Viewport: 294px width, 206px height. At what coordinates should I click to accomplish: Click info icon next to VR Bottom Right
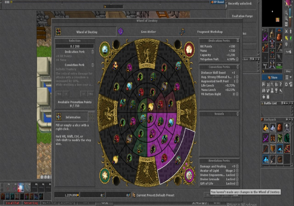(237, 94)
